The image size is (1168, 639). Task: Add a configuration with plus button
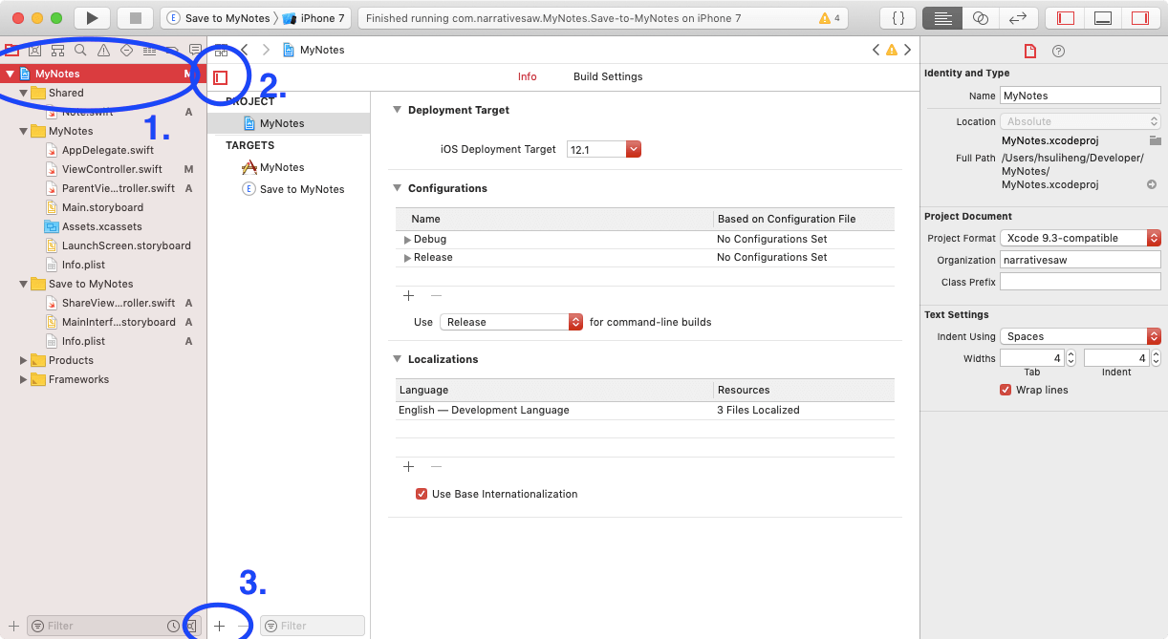coord(408,296)
